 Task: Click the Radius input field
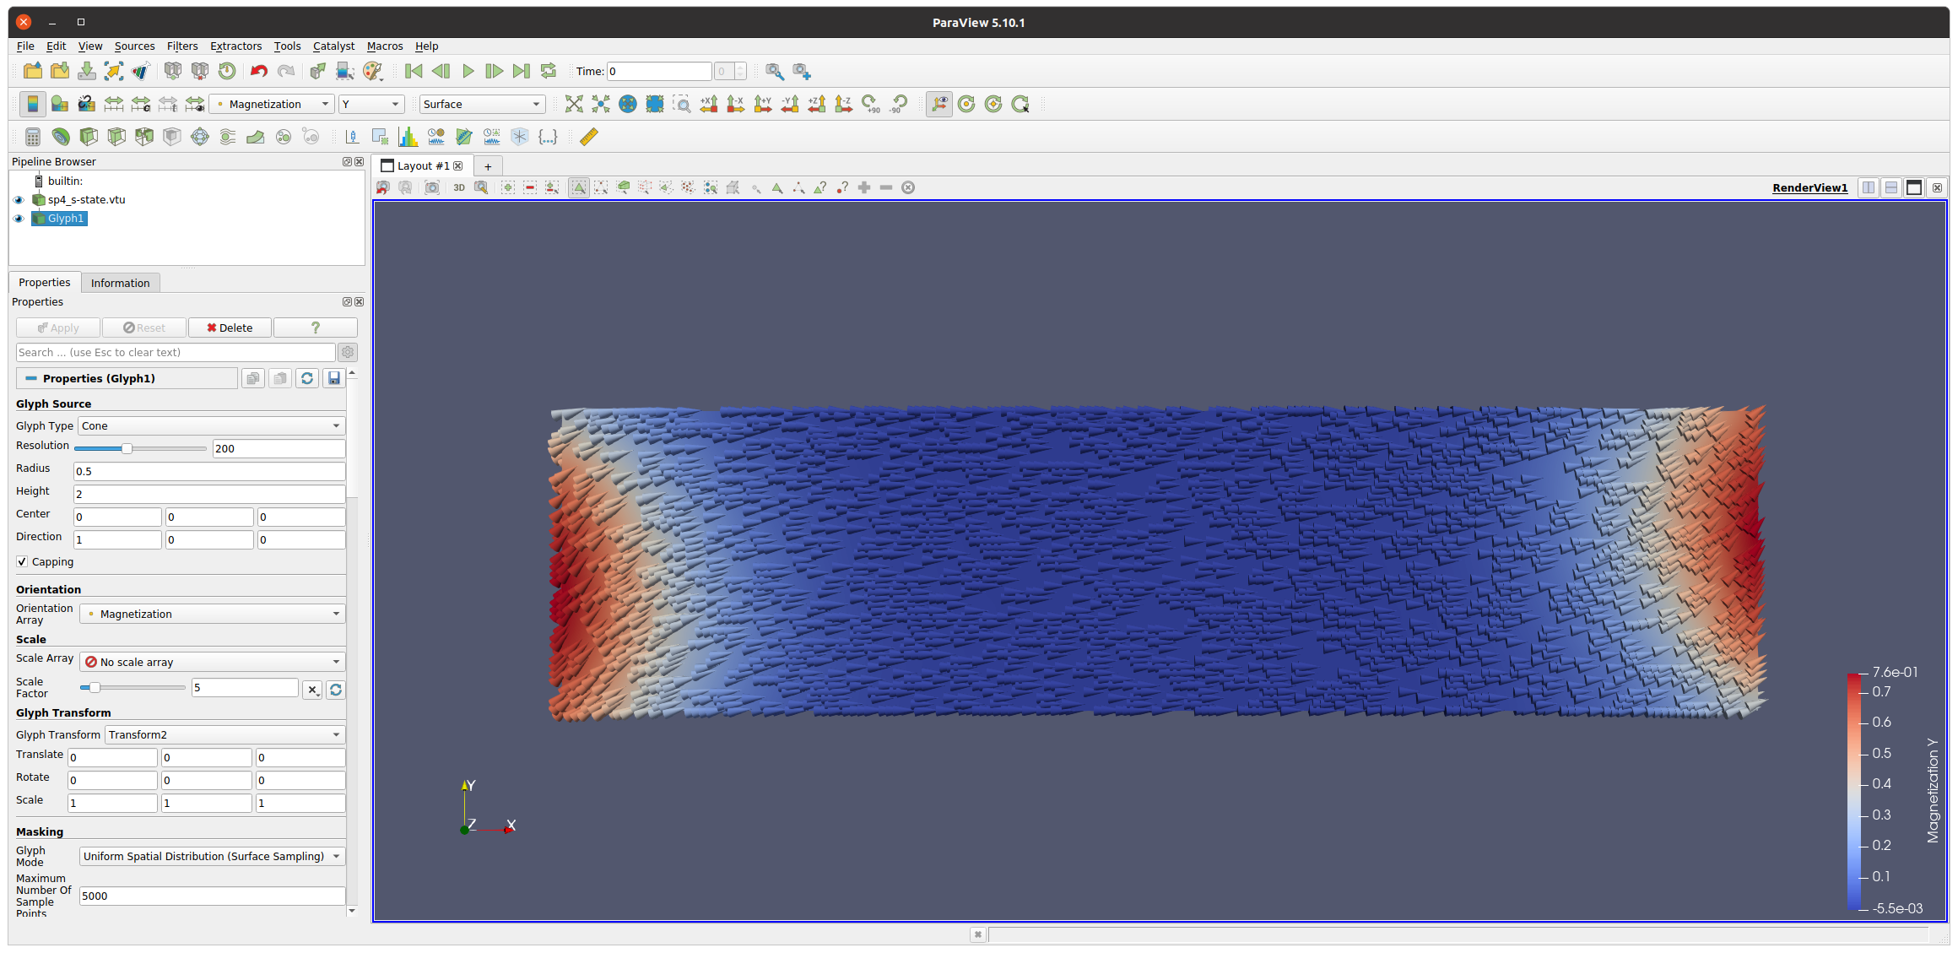(x=209, y=472)
